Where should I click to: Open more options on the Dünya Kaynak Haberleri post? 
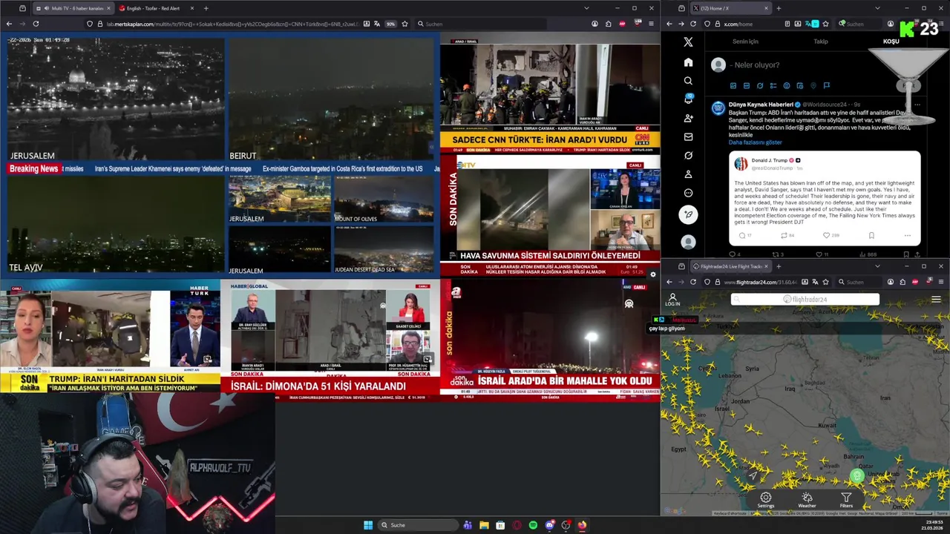click(x=917, y=105)
